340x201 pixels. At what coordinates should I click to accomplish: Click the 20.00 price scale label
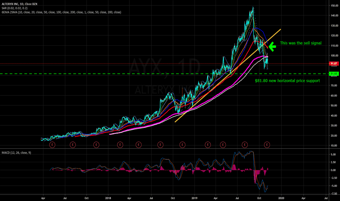335,136
